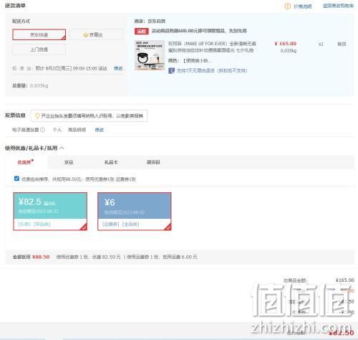
Task: Switch to the 礼品卡 tab
Action: click(111, 162)
